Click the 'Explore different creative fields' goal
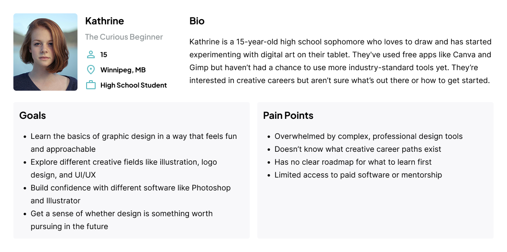Viewport: 507px width, 252px height. (124, 168)
